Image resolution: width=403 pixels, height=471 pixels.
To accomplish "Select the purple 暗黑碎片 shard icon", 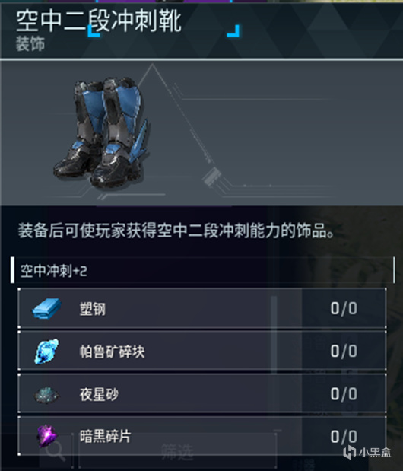I will point(47,436).
